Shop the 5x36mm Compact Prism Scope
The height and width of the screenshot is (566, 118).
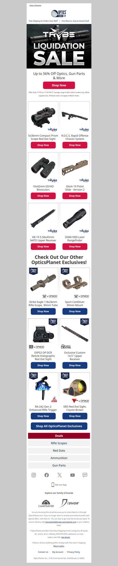tap(43, 145)
